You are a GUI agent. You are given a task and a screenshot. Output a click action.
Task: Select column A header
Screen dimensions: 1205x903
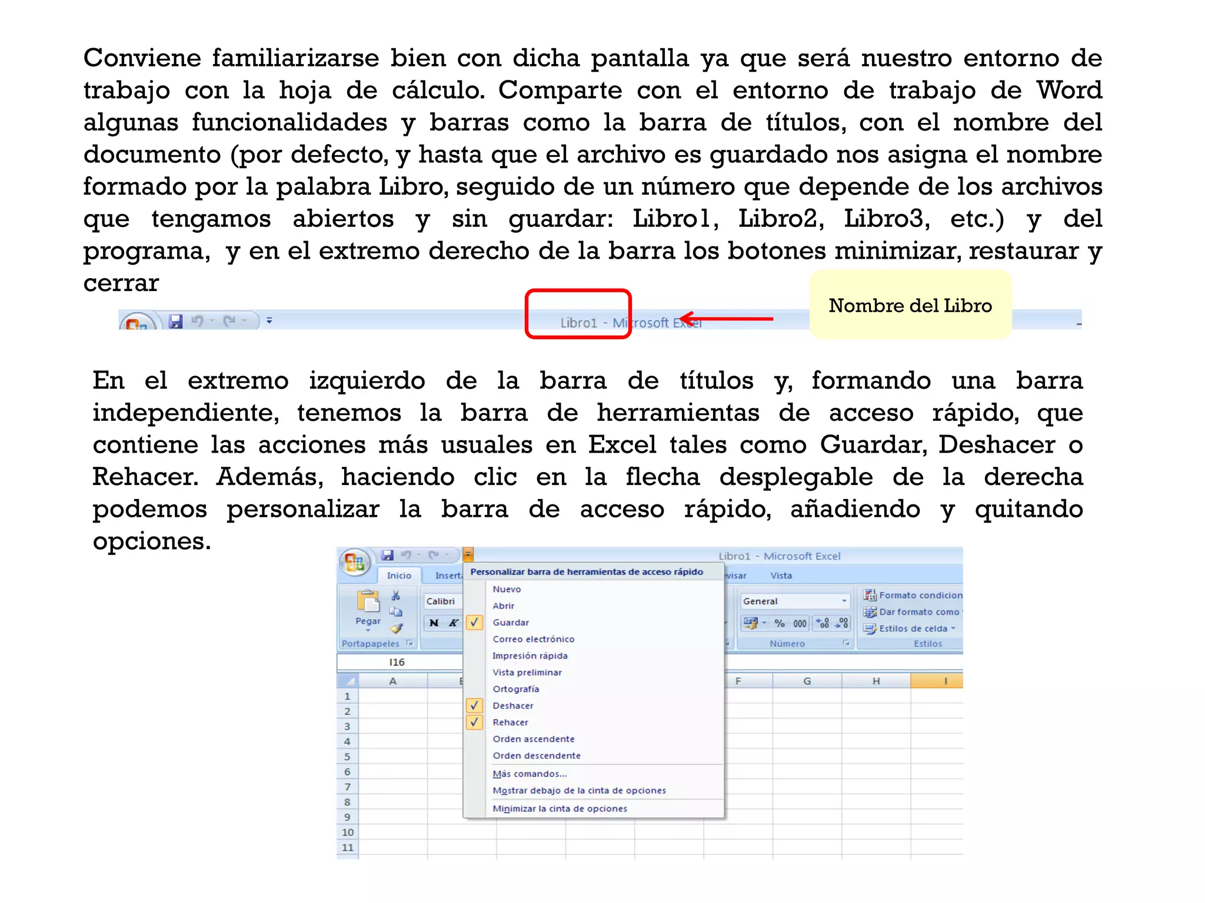coord(393,681)
